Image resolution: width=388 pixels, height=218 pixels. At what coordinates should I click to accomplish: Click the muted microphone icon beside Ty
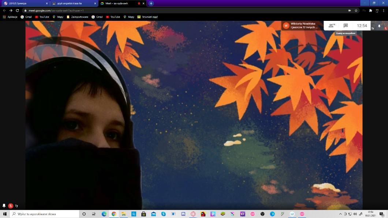(x=11, y=206)
